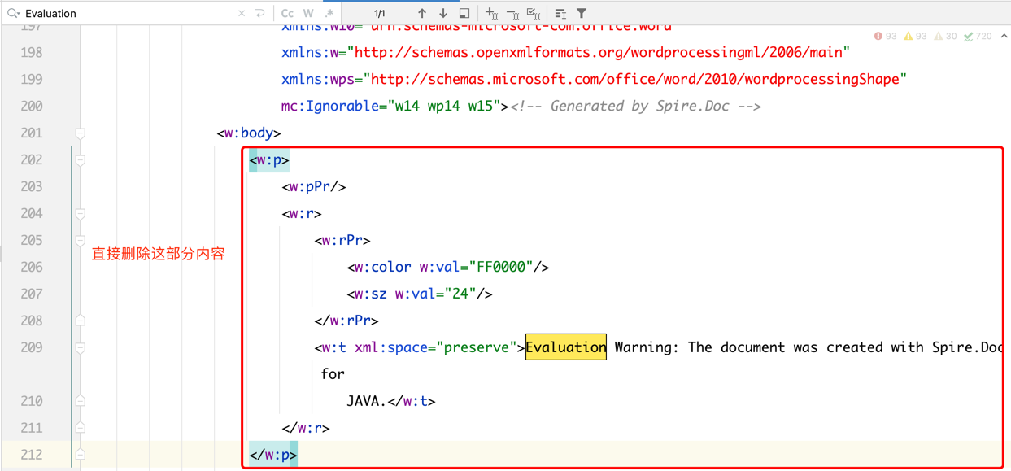
Task: Click the closing </w:rPr> tag
Action: tap(346, 321)
